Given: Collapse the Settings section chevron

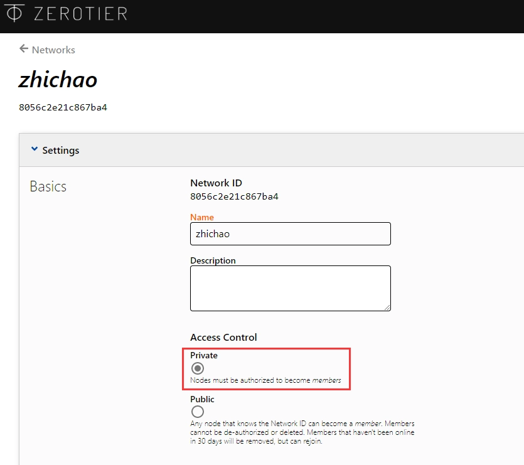Looking at the screenshot, I should tap(34, 149).
